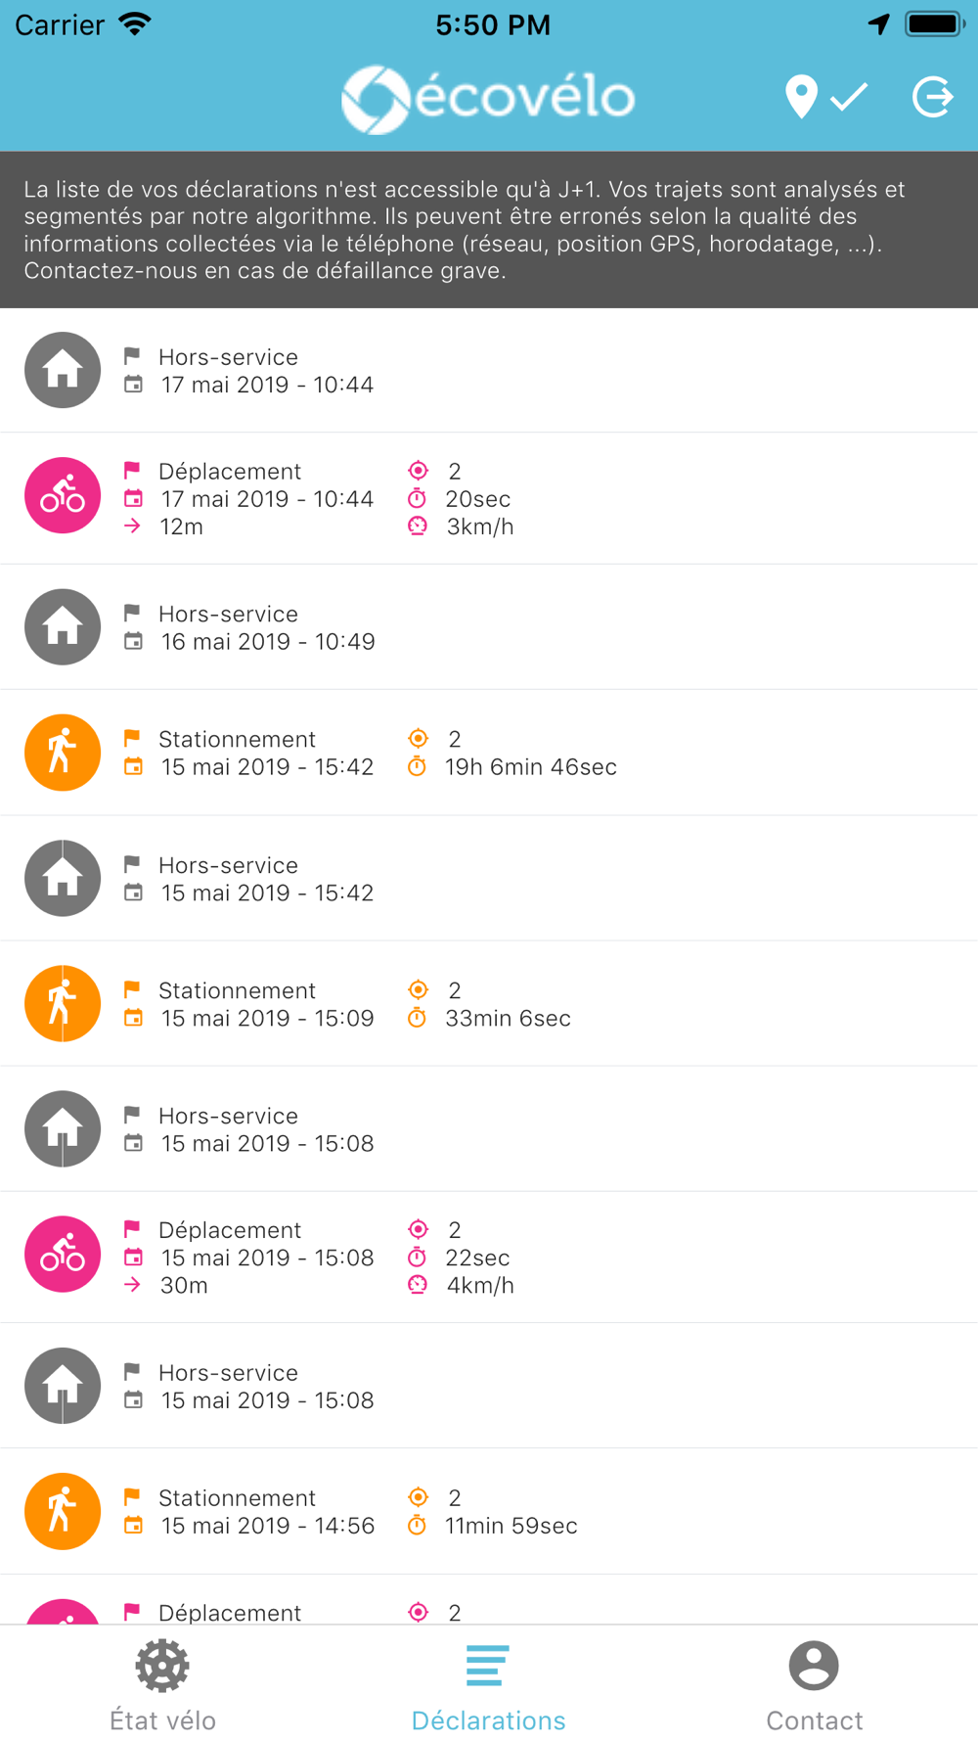
Task: Open Hors-service entry of 15 mai 15:42
Action: [489, 879]
